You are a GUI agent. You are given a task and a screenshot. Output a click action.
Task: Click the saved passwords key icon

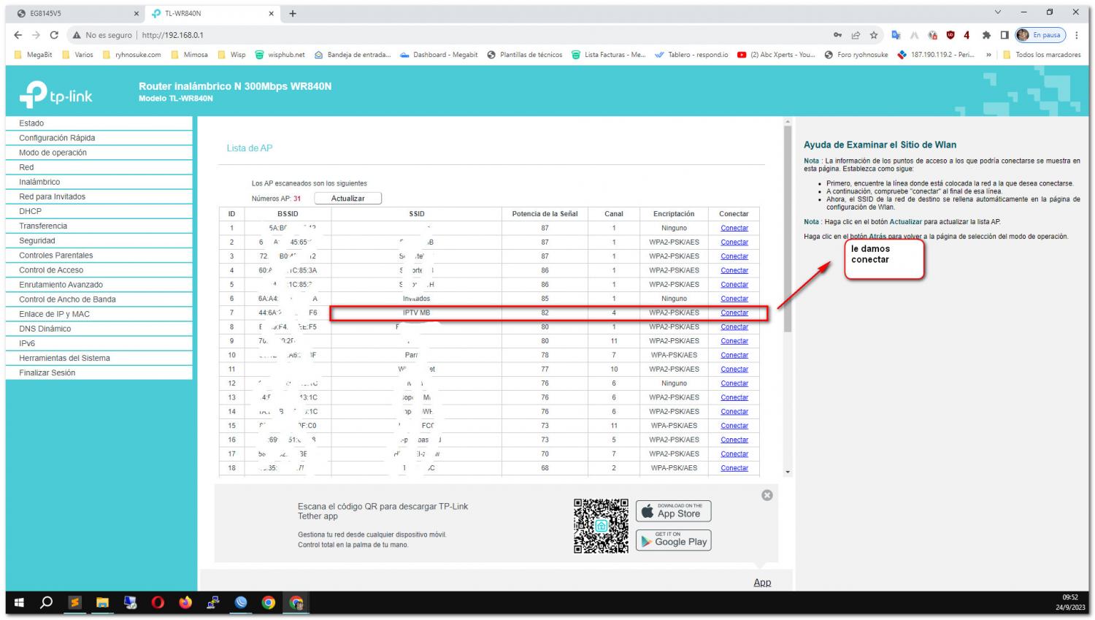[837, 35]
